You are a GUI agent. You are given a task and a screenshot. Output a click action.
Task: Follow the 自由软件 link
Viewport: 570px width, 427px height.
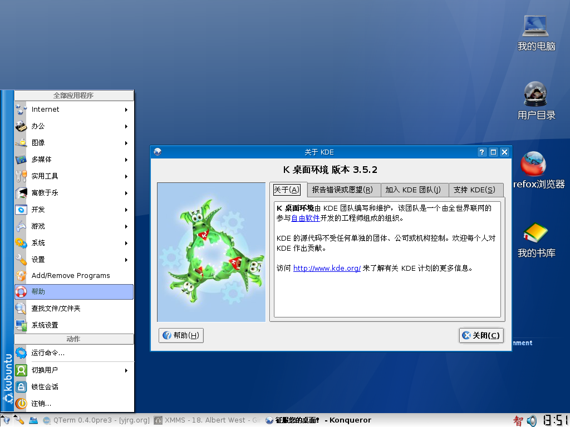click(x=306, y=218)
